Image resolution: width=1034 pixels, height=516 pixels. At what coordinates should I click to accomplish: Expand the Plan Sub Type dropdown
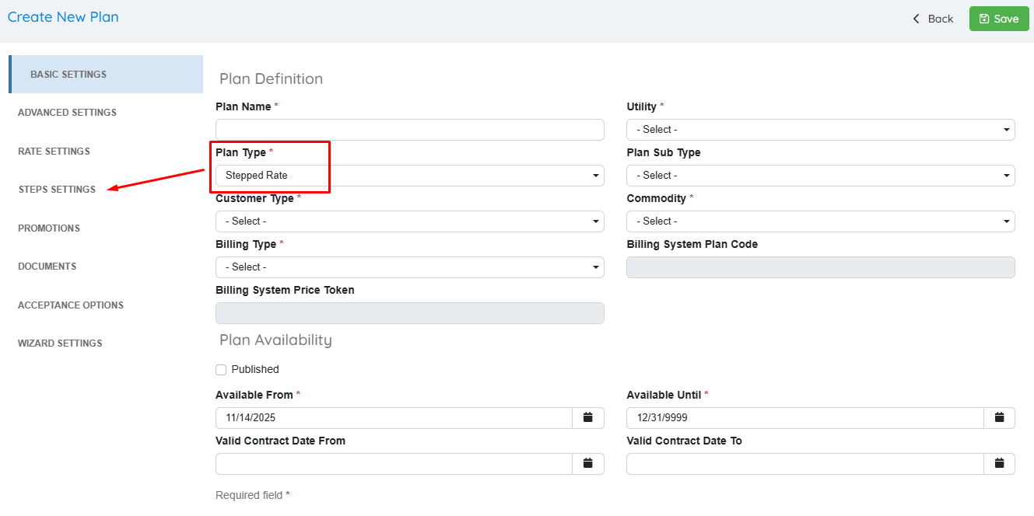[820, 176]
